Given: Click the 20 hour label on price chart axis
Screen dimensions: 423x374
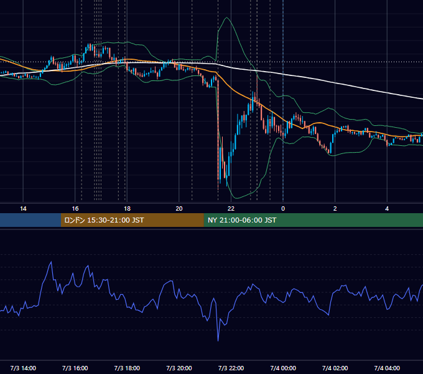Looking at the screenshot, I should (179, 209).
